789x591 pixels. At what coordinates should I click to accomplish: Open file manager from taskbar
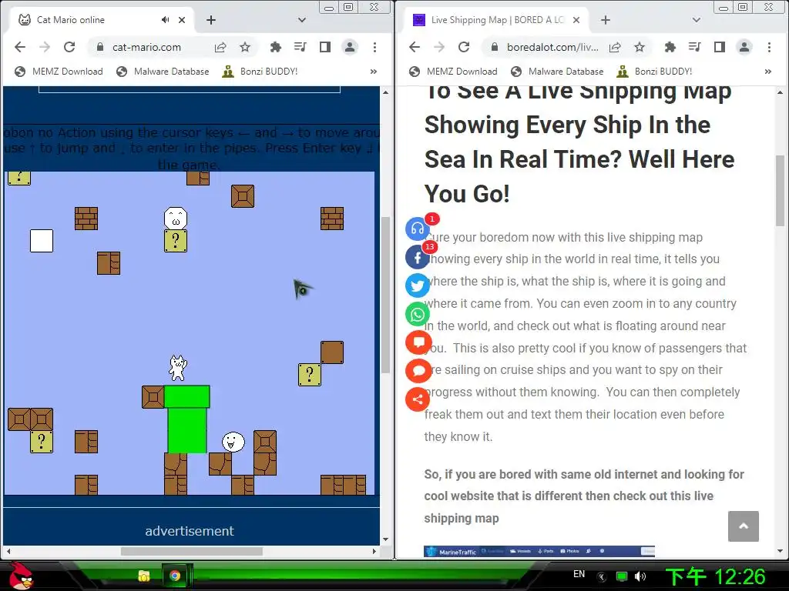(144, 576)
